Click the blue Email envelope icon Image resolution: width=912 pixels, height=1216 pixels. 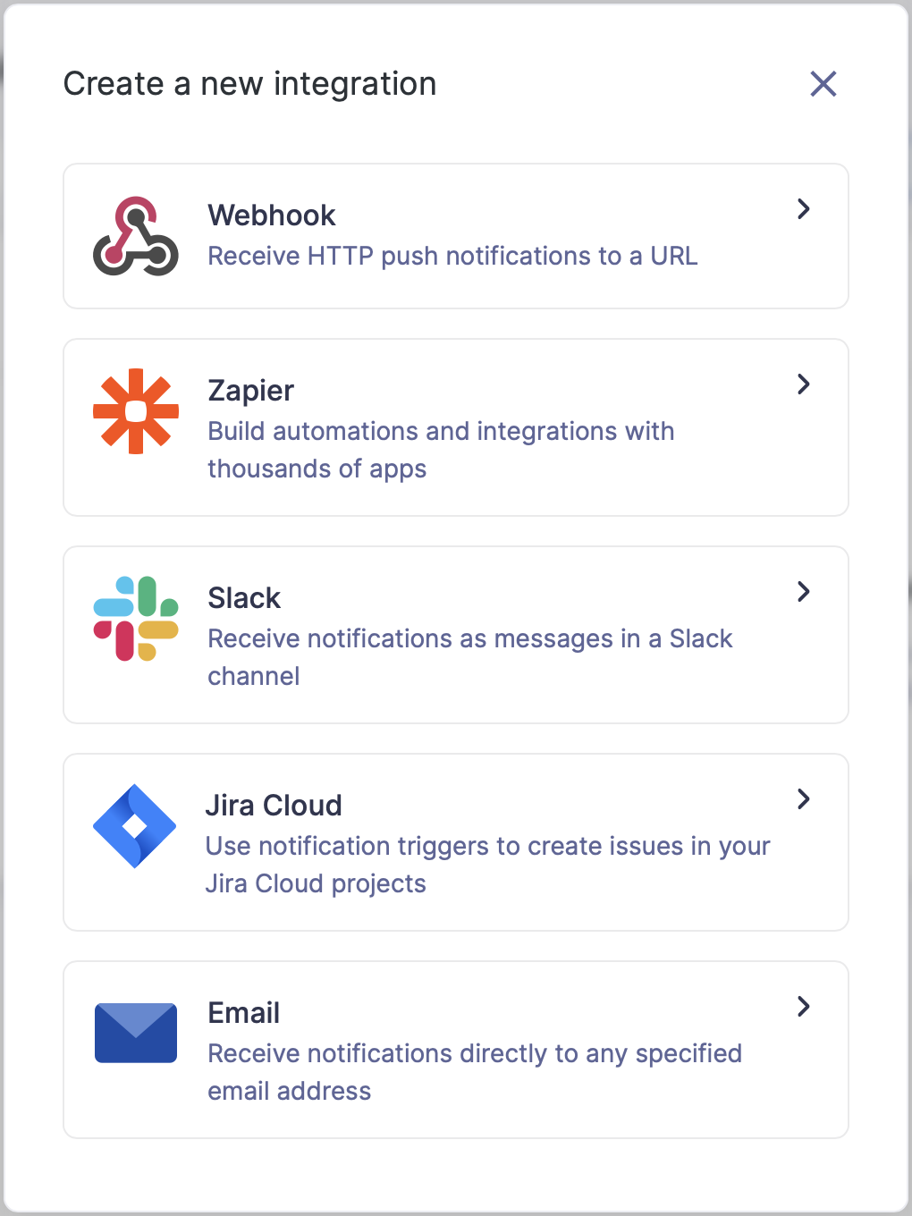point(136,1033)
